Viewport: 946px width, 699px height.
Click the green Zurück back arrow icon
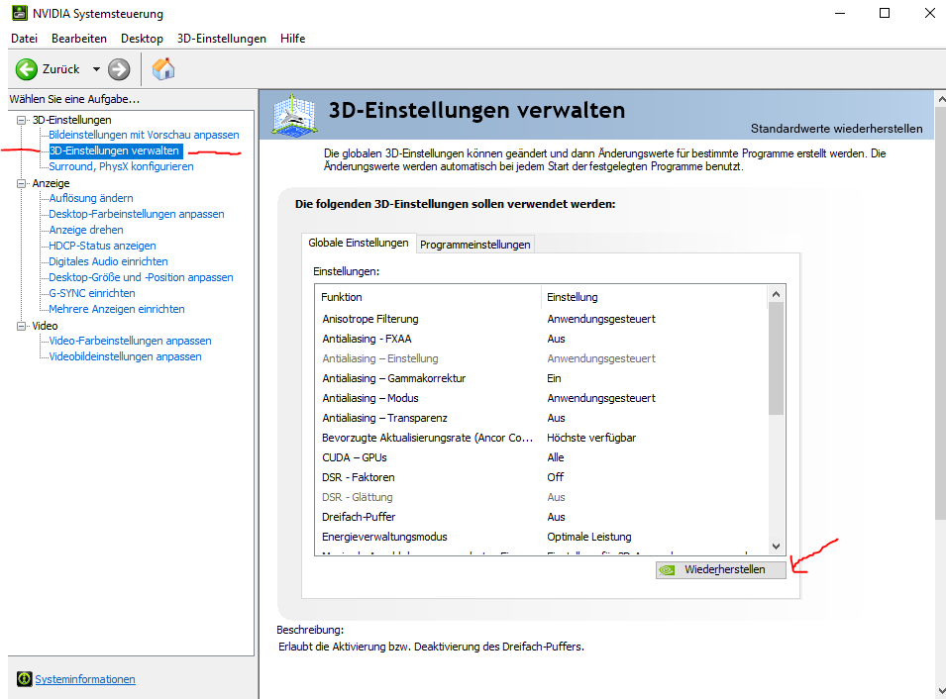coord(26,69)
